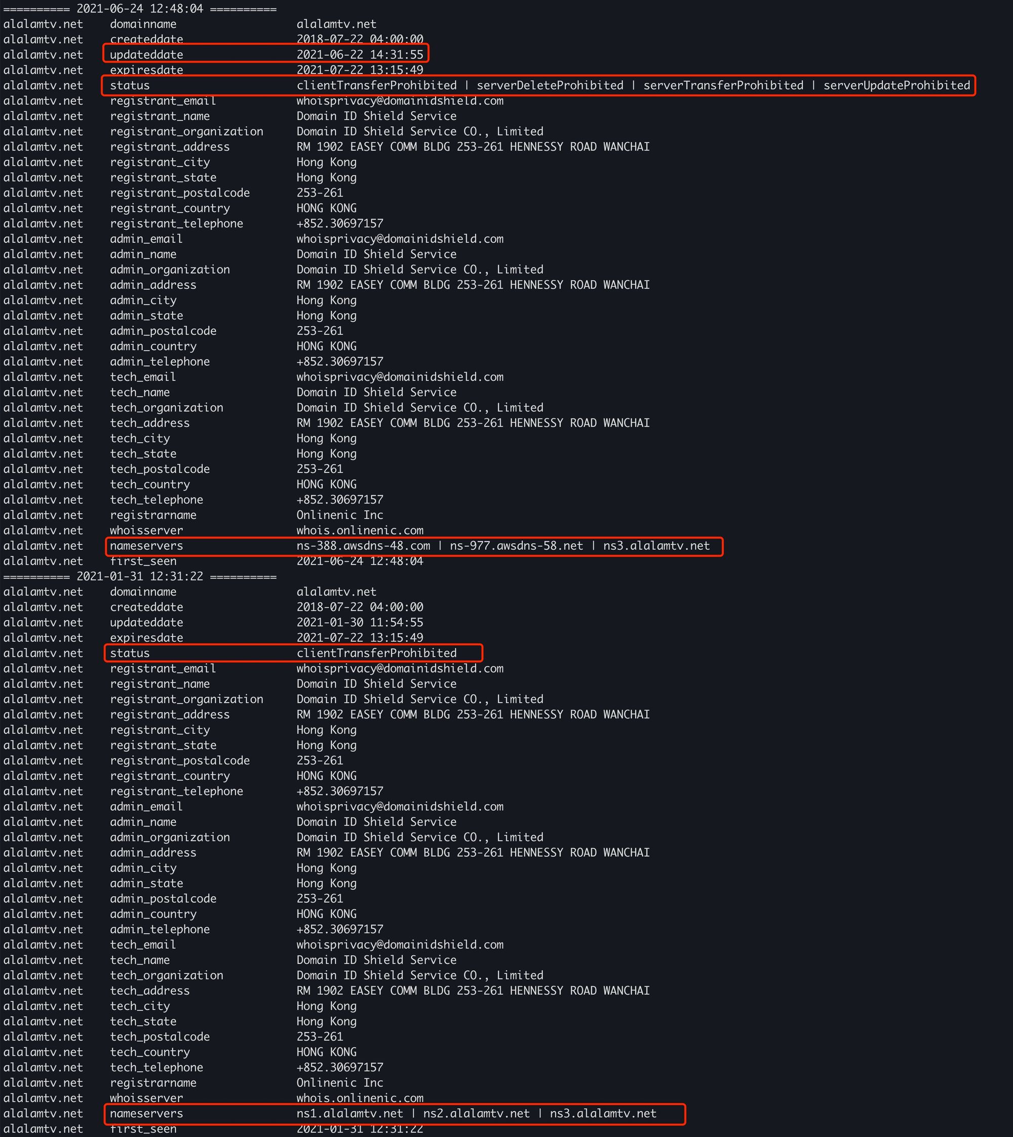Click ns1.alalamtv.net in lower nameservers row

pyautogui.click(x=349, y=1113)
